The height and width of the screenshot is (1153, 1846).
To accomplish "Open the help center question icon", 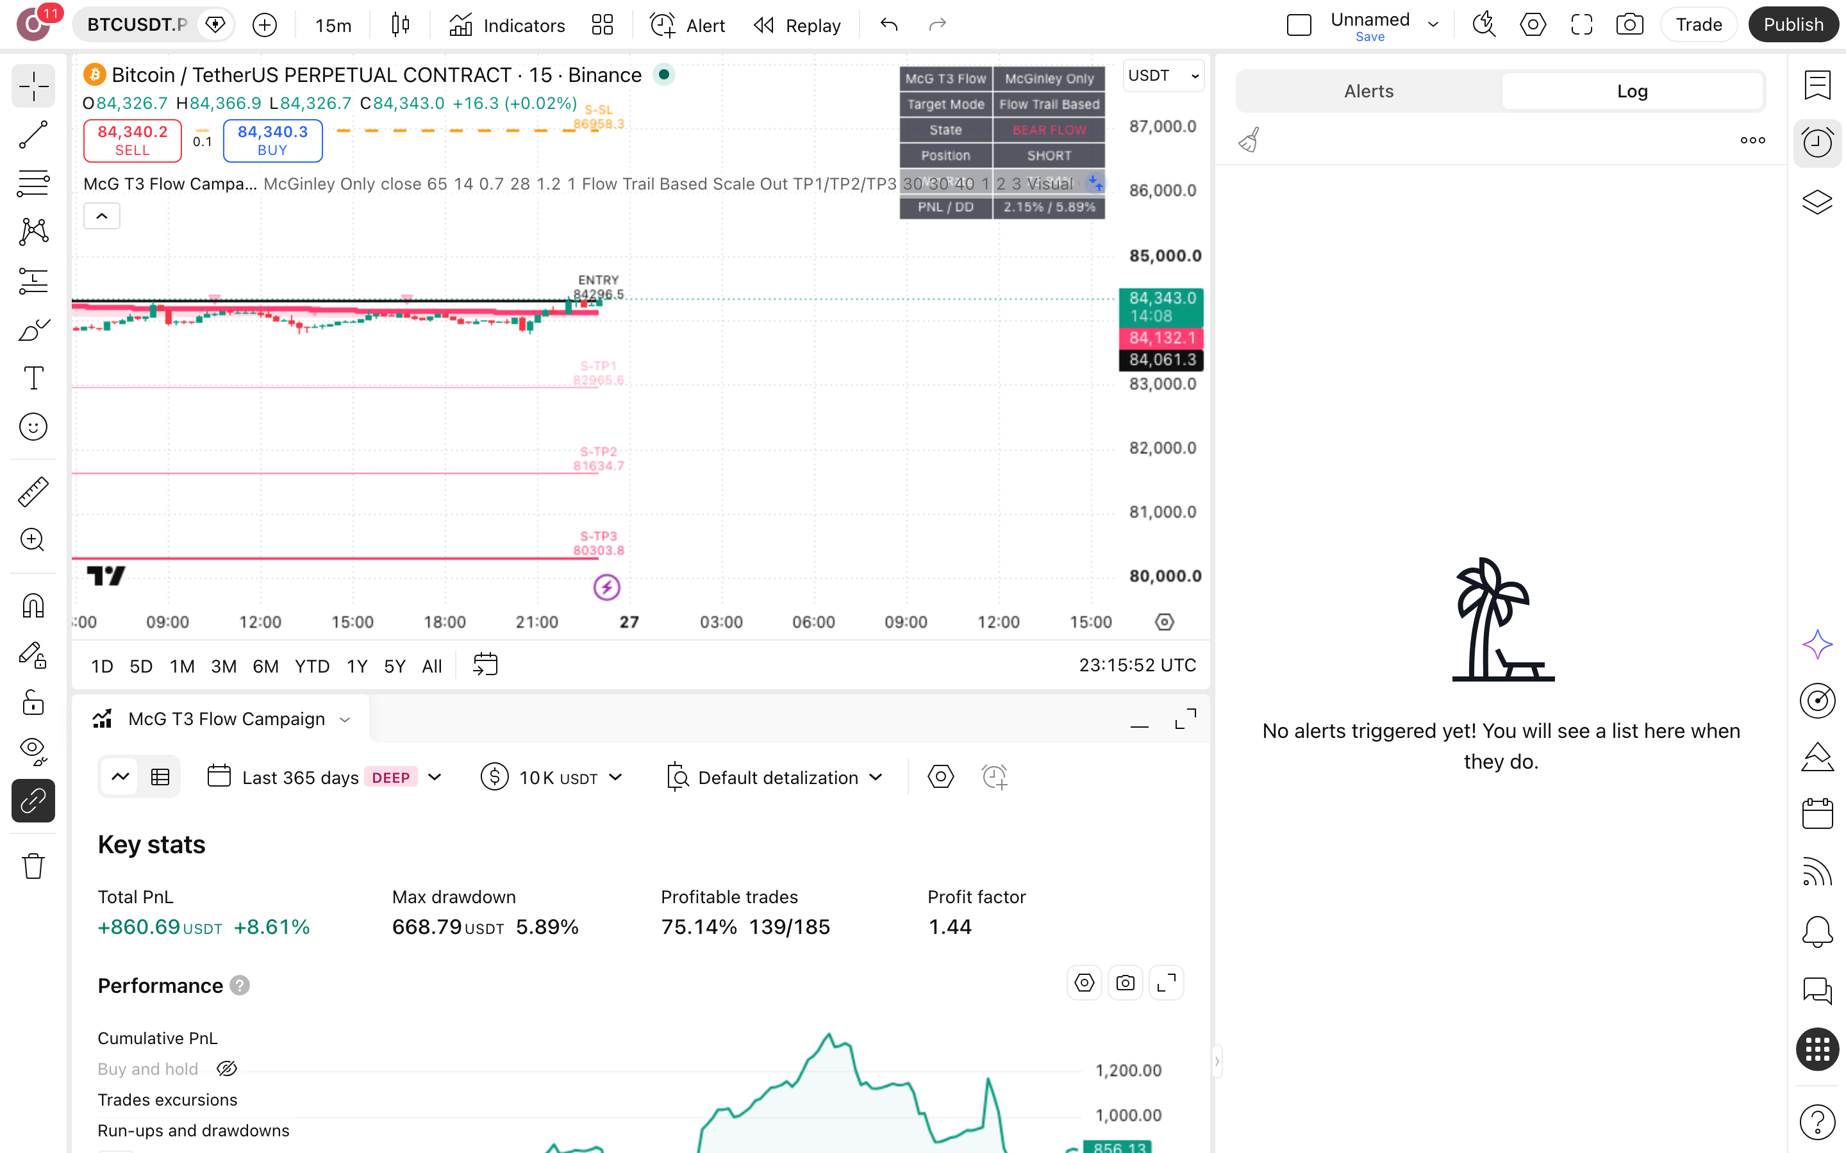I will coord(1817,1122).
